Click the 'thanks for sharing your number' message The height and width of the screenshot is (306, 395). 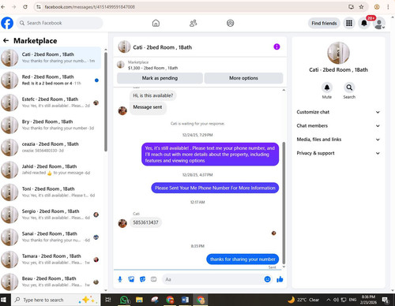243,259
